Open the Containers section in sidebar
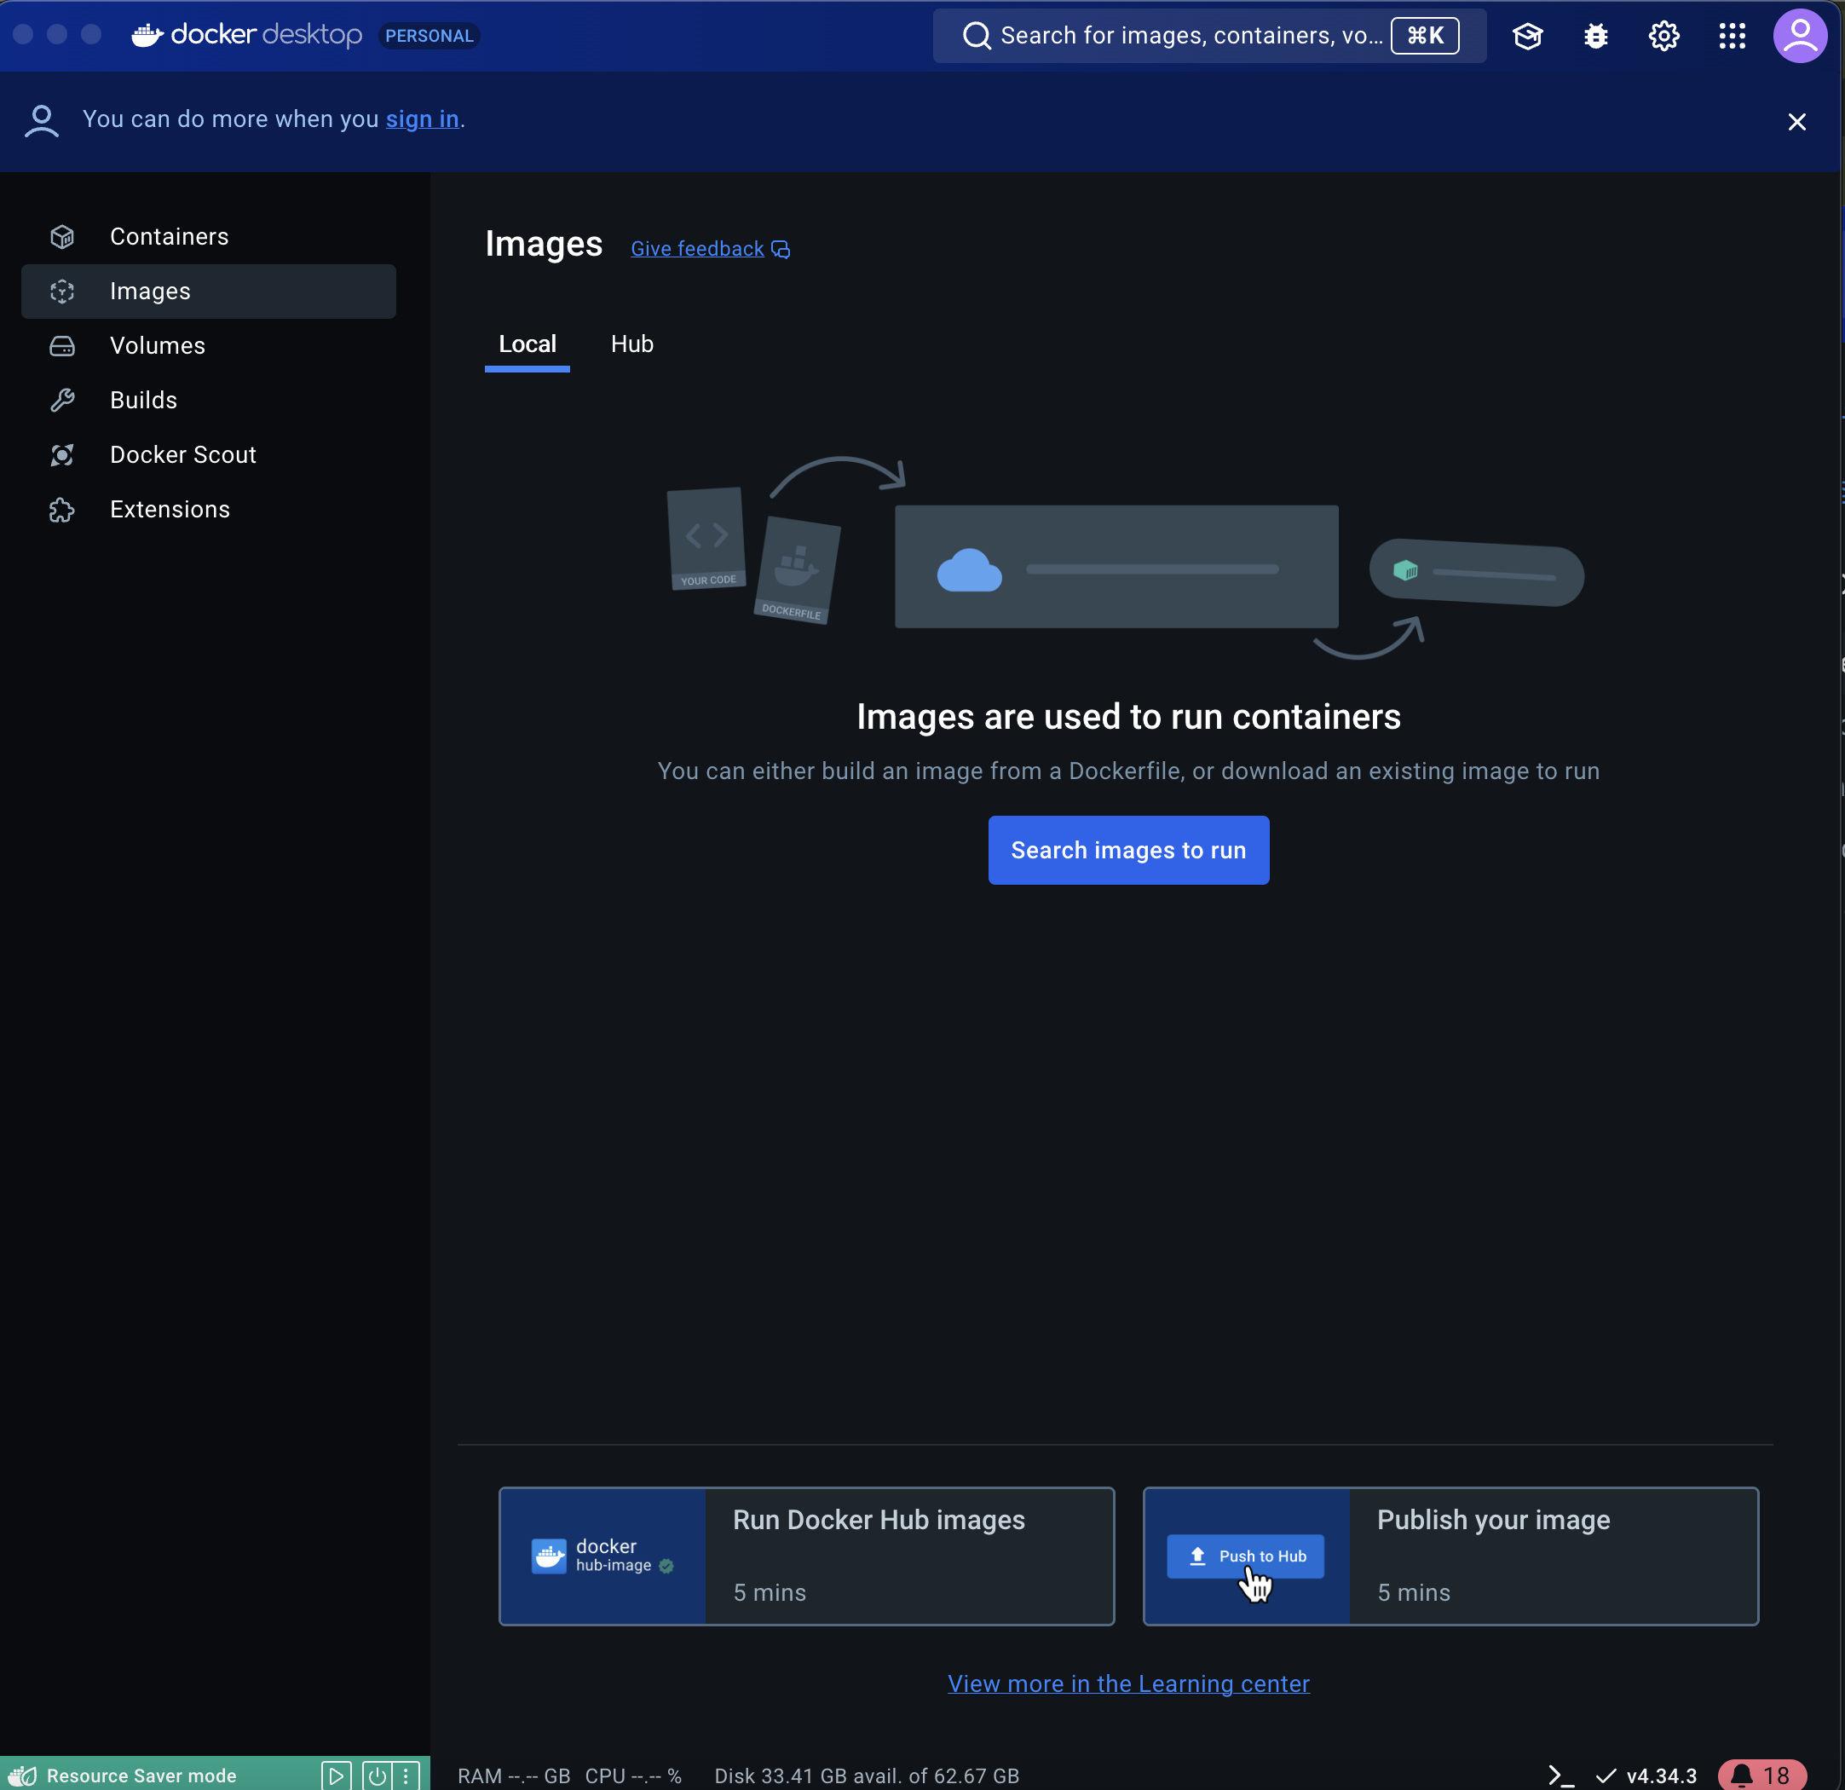1845x1790 pixels. [170, 236]
